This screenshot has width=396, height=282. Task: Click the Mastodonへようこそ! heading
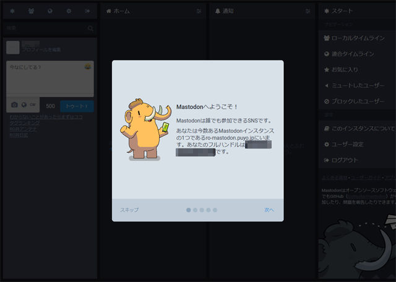(207, 107)
